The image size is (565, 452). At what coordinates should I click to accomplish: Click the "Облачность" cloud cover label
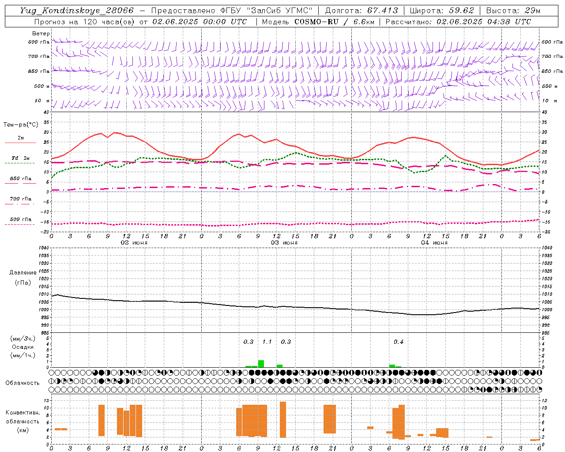tap(23, 383)
